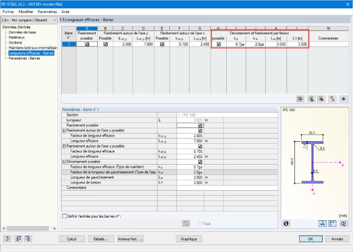The width and height of the screenshot is (353, 252).
Task: Open the Modifier menu
Action: coord(26,12)
